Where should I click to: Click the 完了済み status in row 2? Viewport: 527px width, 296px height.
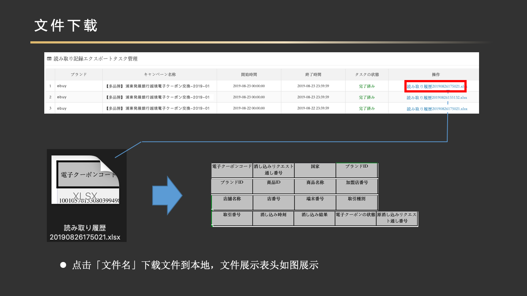(367, 97)
